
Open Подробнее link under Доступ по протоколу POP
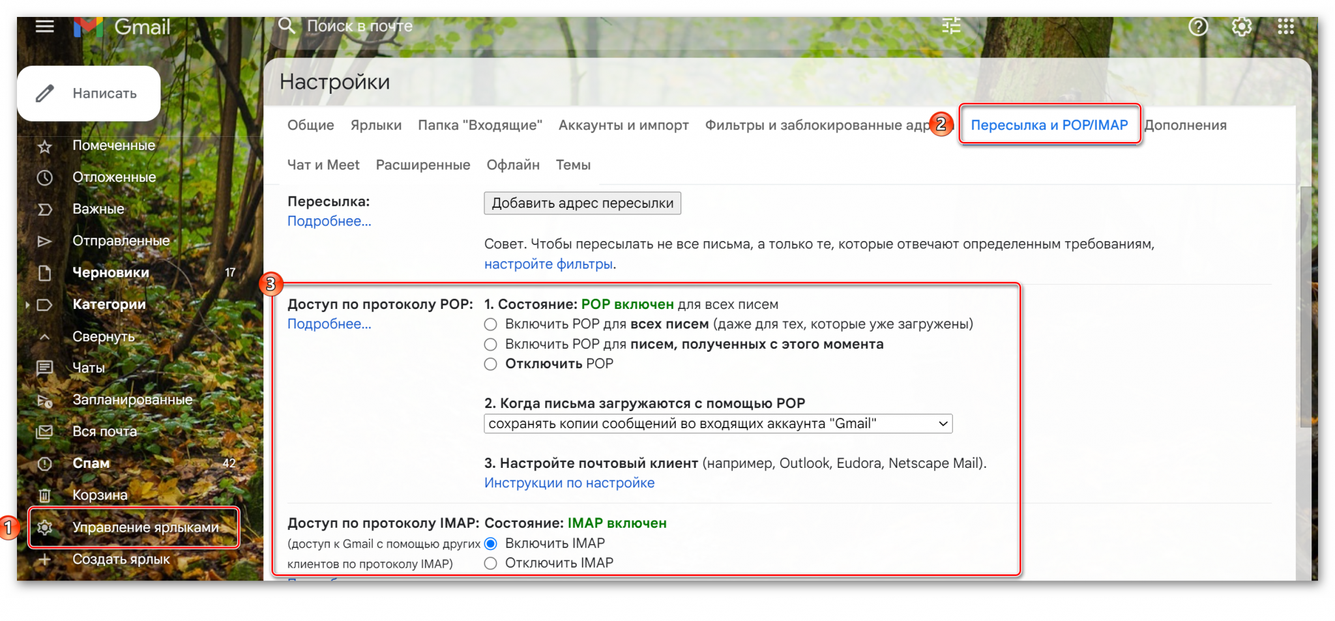pos(329,324)
